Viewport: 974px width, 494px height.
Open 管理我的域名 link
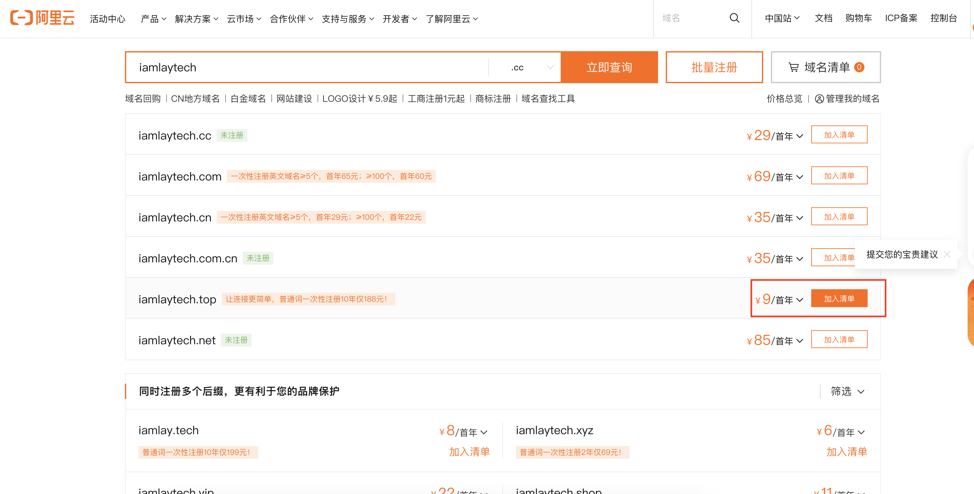pos(852,99)
